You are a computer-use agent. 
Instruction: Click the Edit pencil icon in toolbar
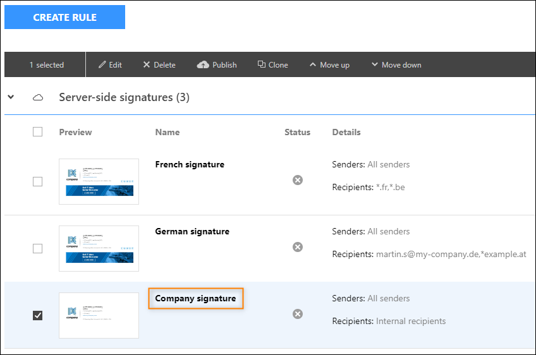coord(102,64)
